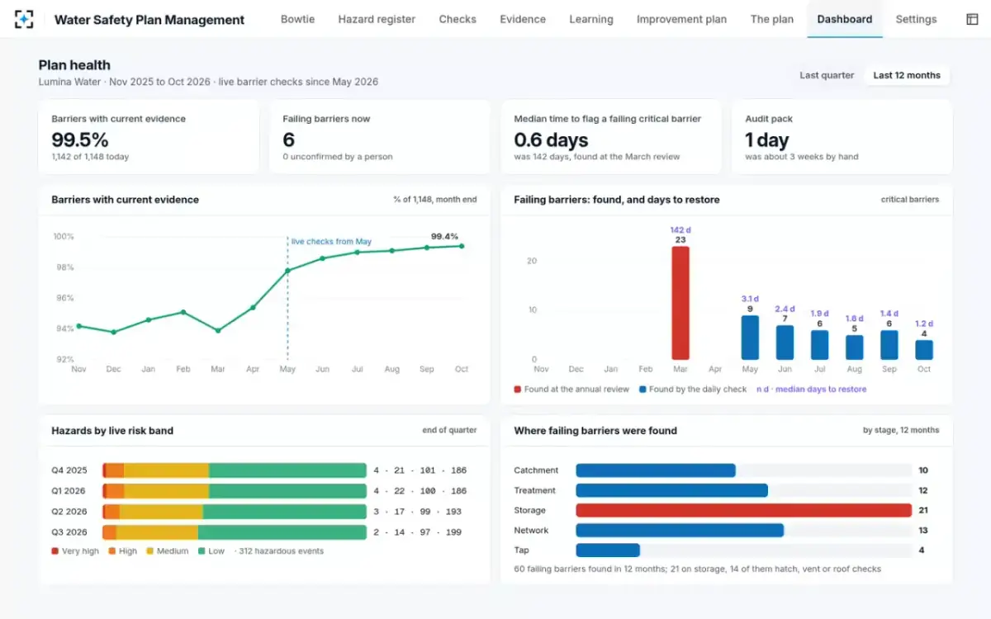The height and width of the screenshot is (619, 991).
Task: Click the red March bar showing 23
Action: pyautogui.click(x=680, y=303)
